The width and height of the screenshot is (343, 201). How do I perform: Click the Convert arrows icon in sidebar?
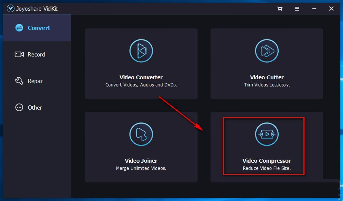pyautogui.click(x=19, y=28)
